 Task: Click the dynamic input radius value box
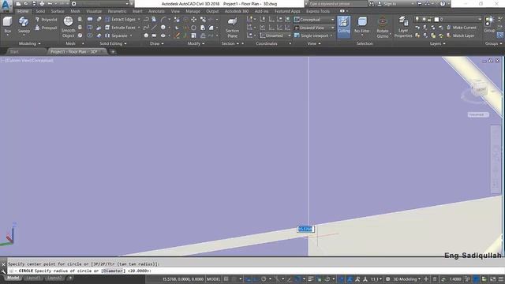[305, 230]
